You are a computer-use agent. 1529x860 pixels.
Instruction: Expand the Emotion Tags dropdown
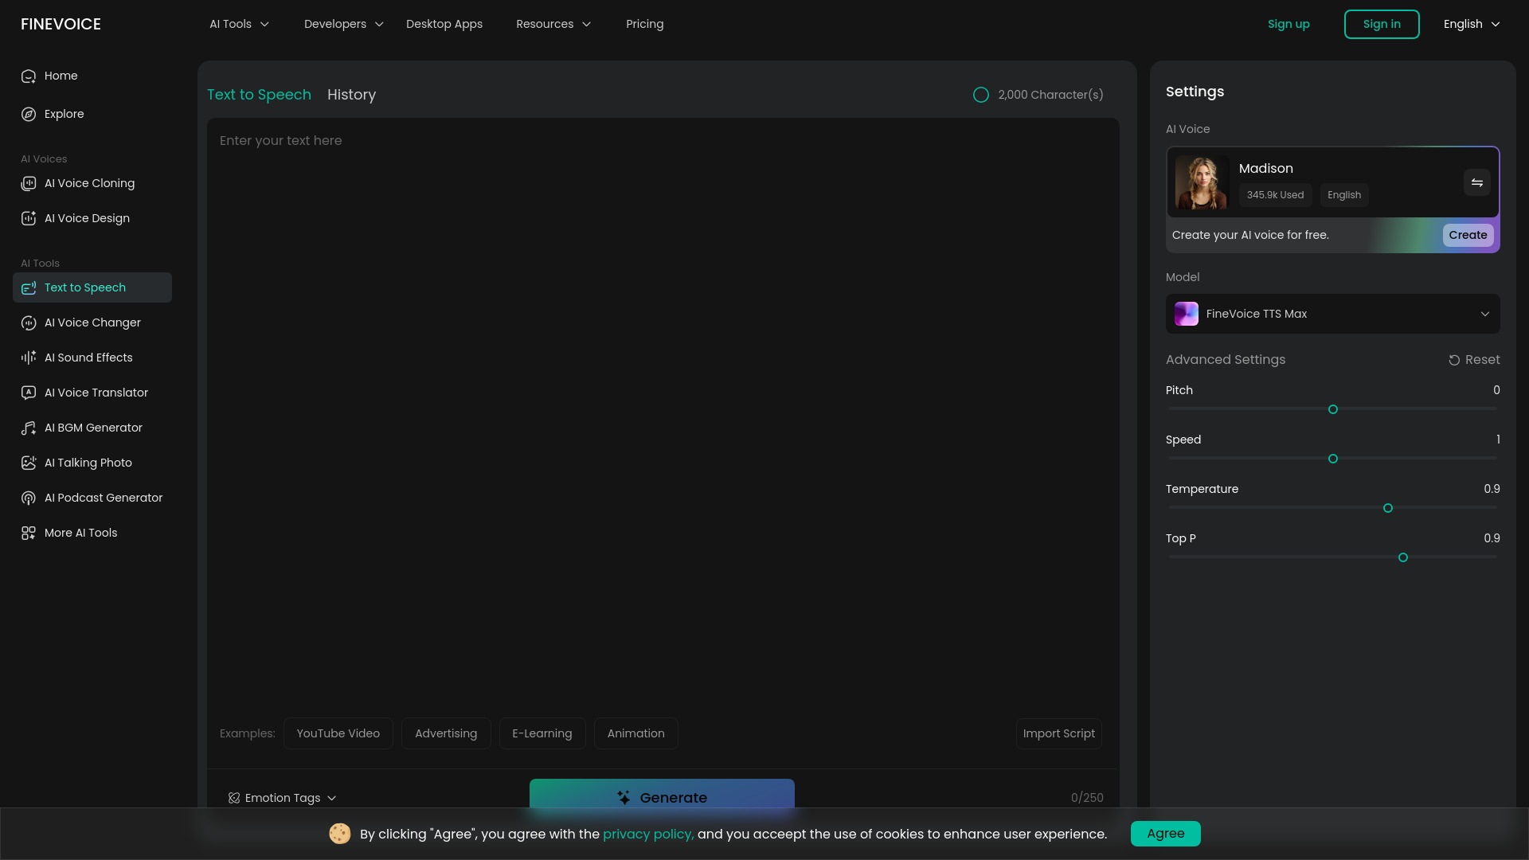point(283,798)
